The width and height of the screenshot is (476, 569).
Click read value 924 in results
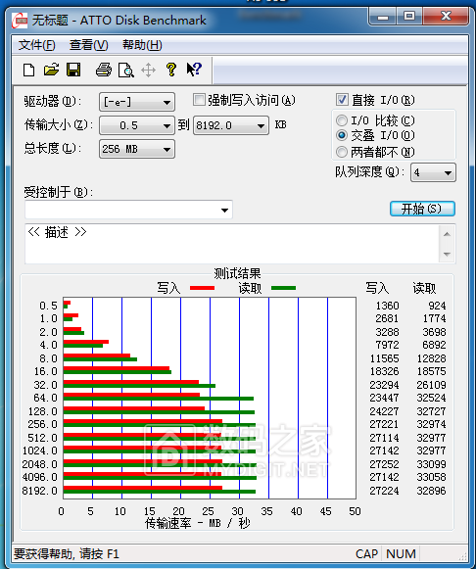point(437,306)
